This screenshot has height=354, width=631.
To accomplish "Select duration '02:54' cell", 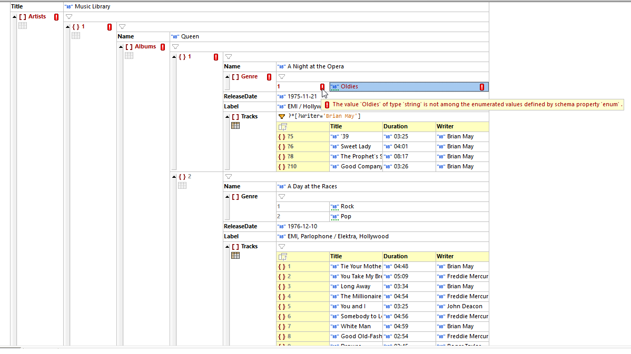I will (409, 336).
